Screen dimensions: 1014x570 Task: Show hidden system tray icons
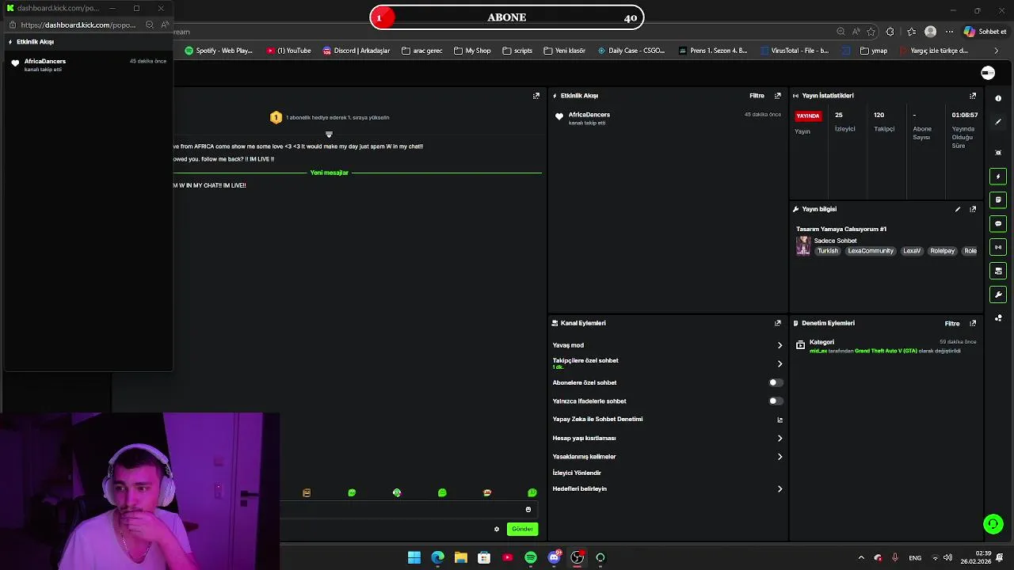(861, 557)
